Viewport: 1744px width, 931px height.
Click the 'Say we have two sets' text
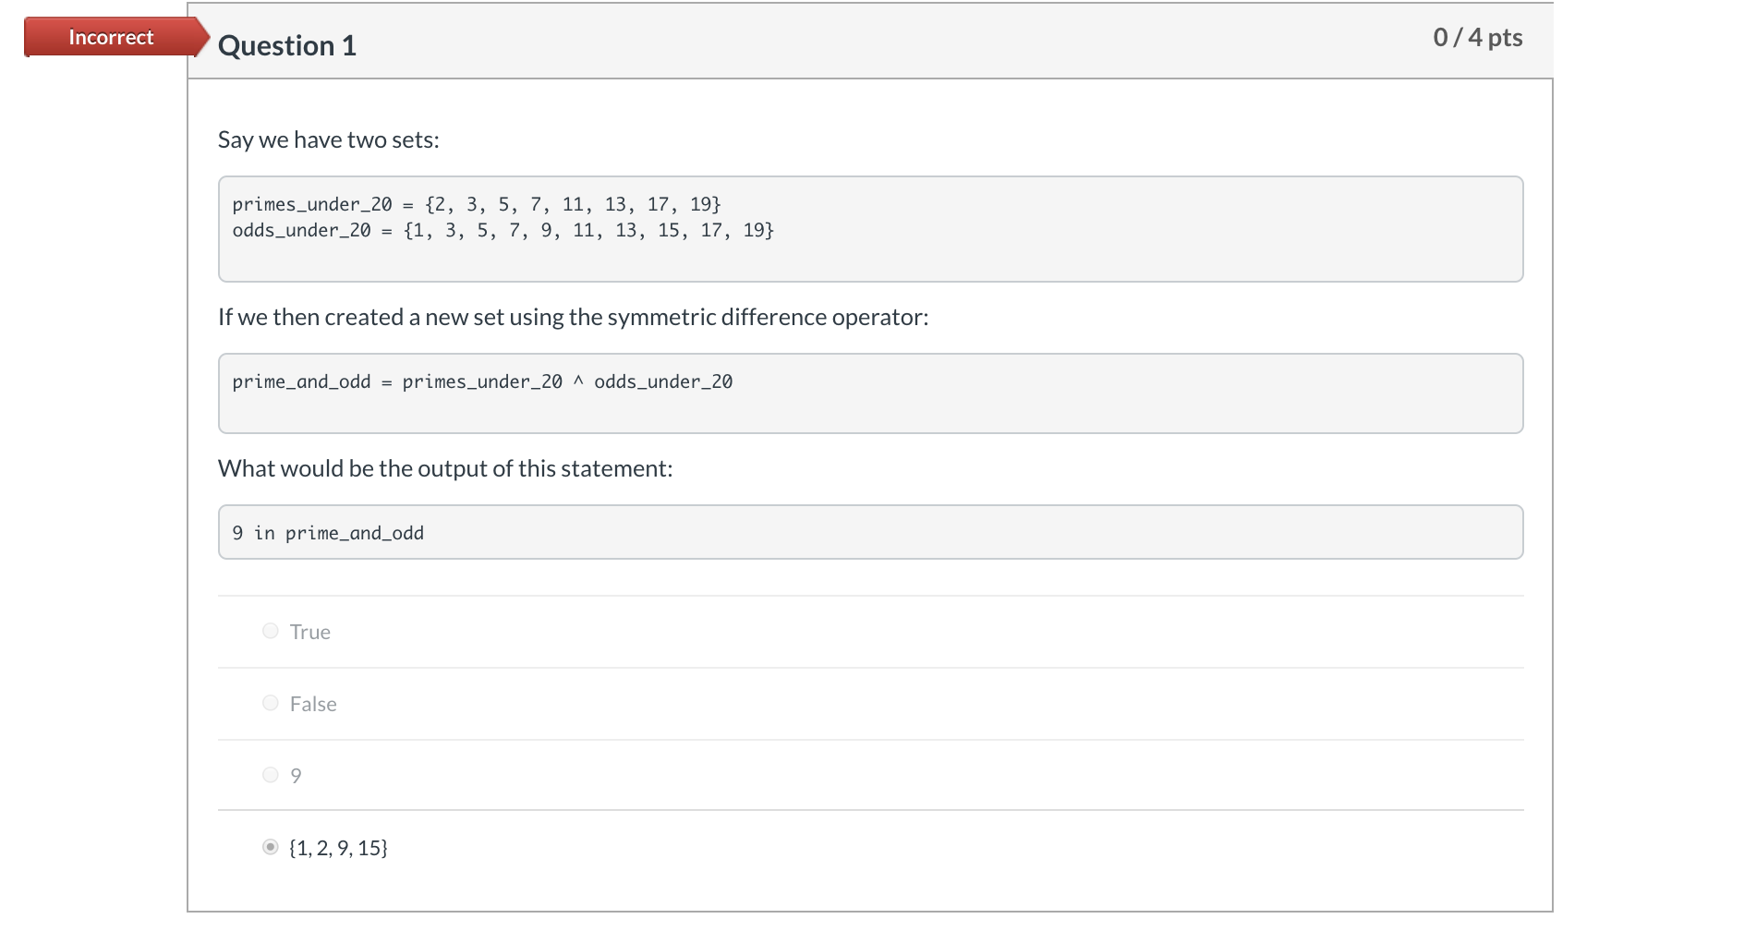coord(329,139)
